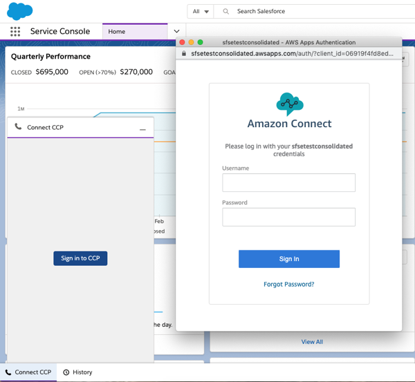Select the Home tab
Screen dimensions: 415x382
coord(135,32)
